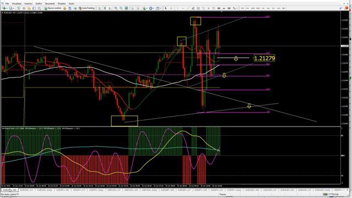Screen dimensions: 352x198
Task: Open the Data Window toolbar icon
Action: [x=24, y=8]
